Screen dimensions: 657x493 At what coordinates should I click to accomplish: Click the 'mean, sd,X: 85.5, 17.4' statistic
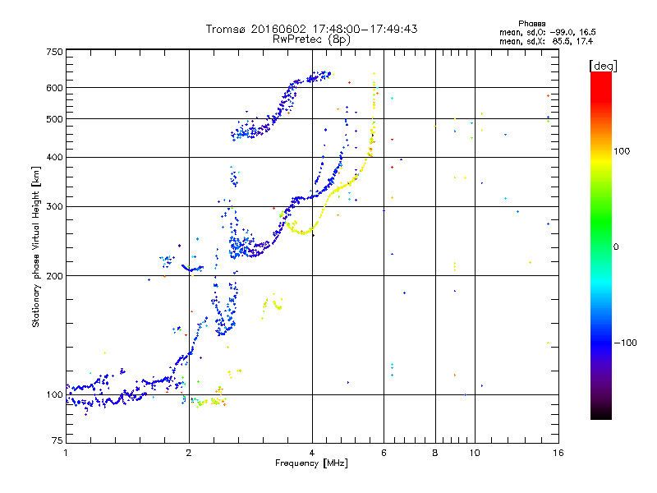point(546,41)
